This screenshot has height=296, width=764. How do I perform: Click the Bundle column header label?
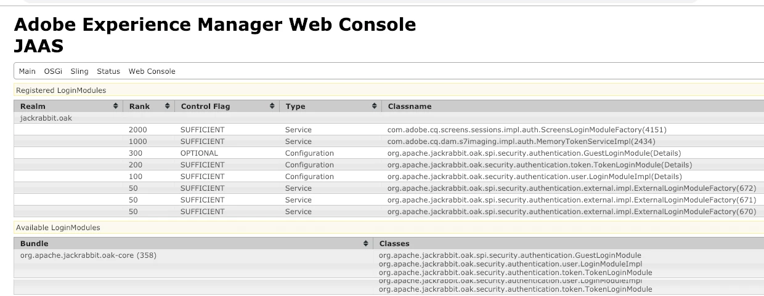pyautogui.click(x=34, y=244)
